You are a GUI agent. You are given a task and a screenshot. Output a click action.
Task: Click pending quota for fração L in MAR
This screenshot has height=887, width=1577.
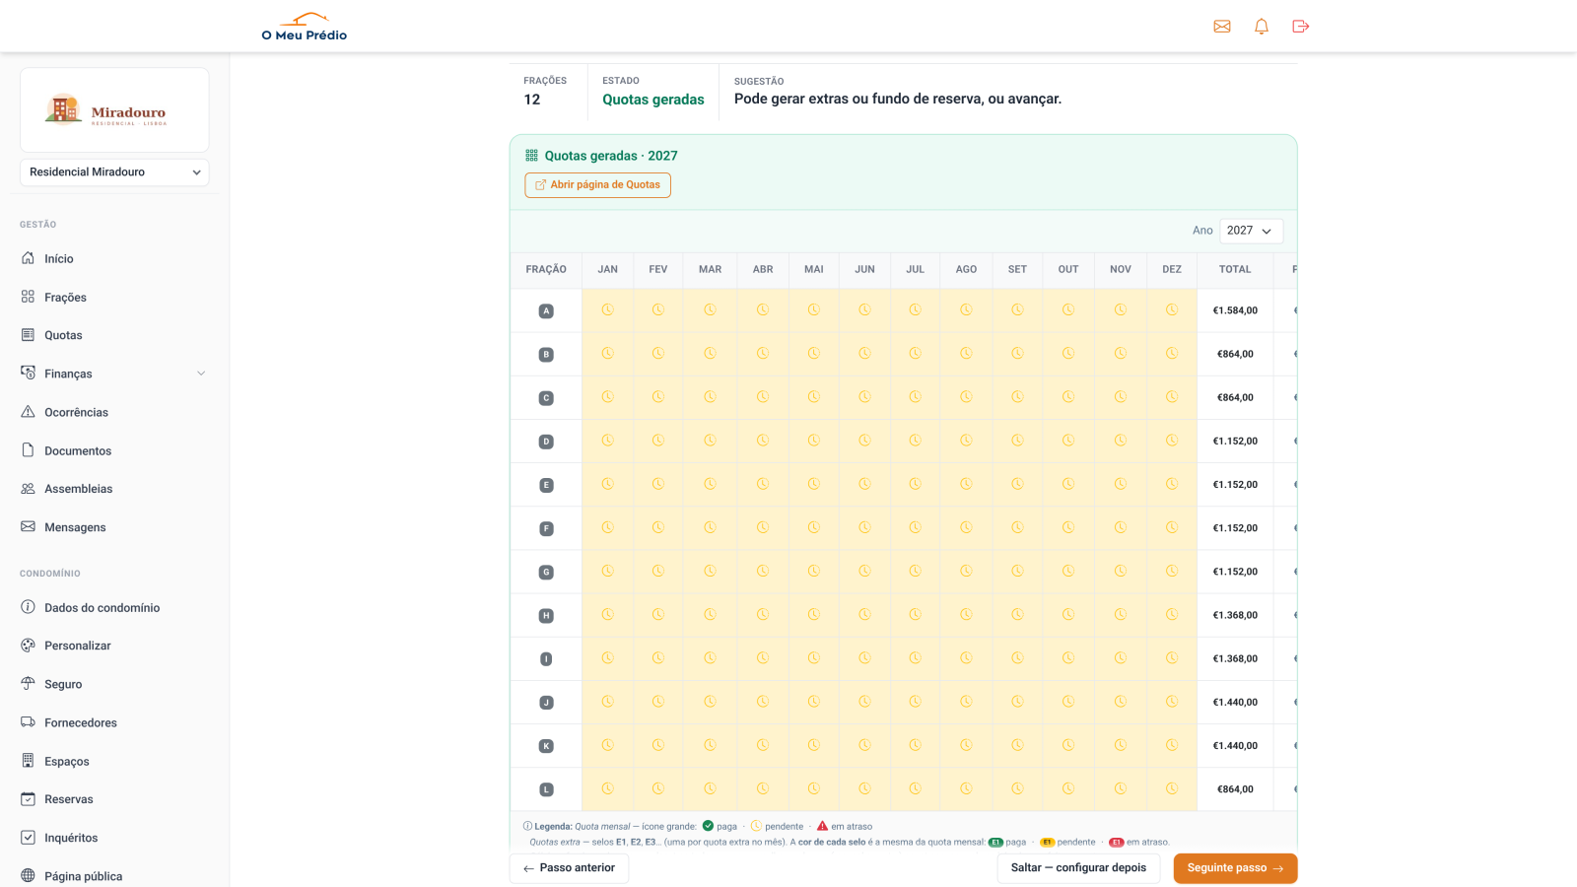(x=710, y=788)
